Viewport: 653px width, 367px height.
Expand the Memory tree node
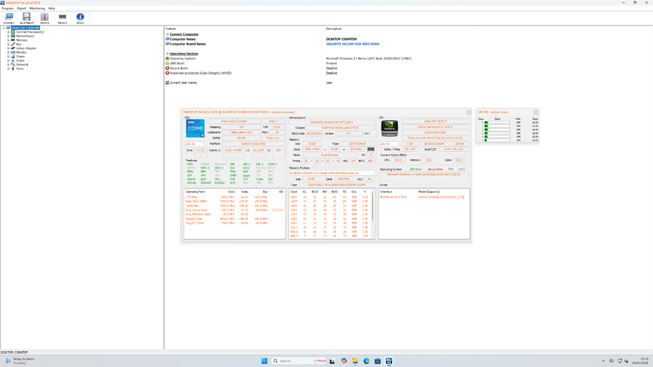pyautogui.click(x=8, y=40)
